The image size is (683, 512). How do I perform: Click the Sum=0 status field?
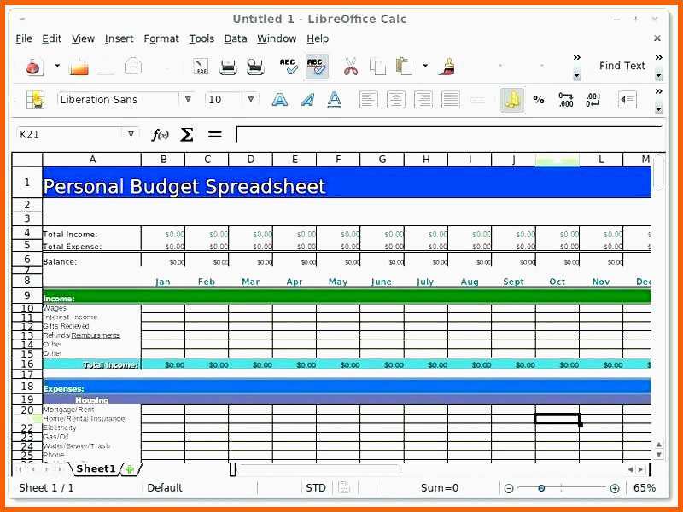[x=440, y=488]
